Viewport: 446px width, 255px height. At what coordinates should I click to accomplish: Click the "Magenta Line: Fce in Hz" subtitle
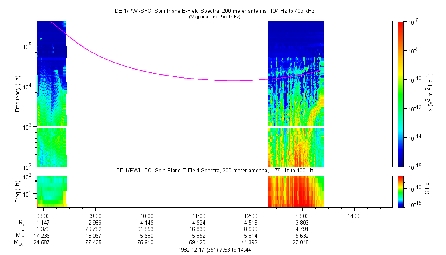click(x=214, y=17)
